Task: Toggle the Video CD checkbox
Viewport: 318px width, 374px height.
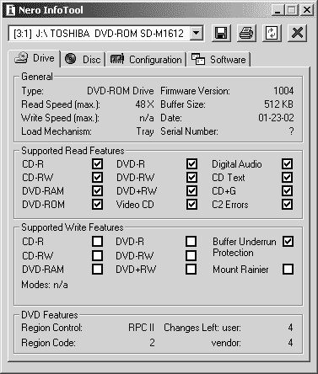Action: (x=191, y=205)
